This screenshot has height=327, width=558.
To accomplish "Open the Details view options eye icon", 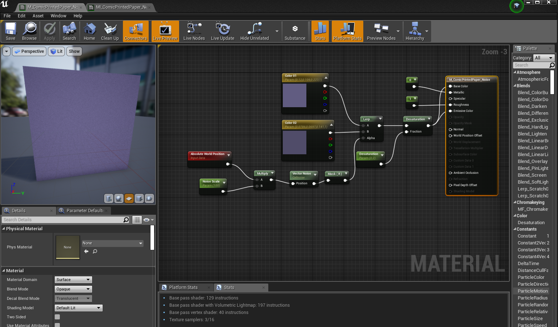I will tap(148, 220).
